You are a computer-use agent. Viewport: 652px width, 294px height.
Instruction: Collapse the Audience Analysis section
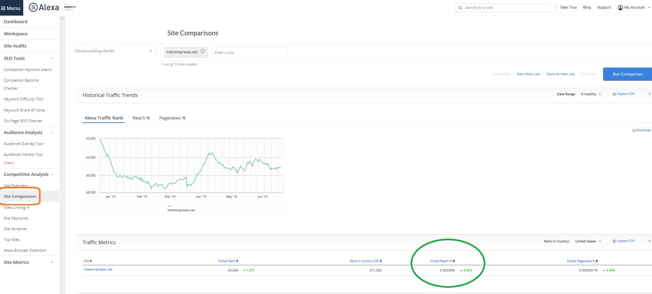pyautogui.click(x=52, y=133)
